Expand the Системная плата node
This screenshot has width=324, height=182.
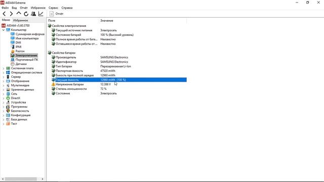pos(4,68)
